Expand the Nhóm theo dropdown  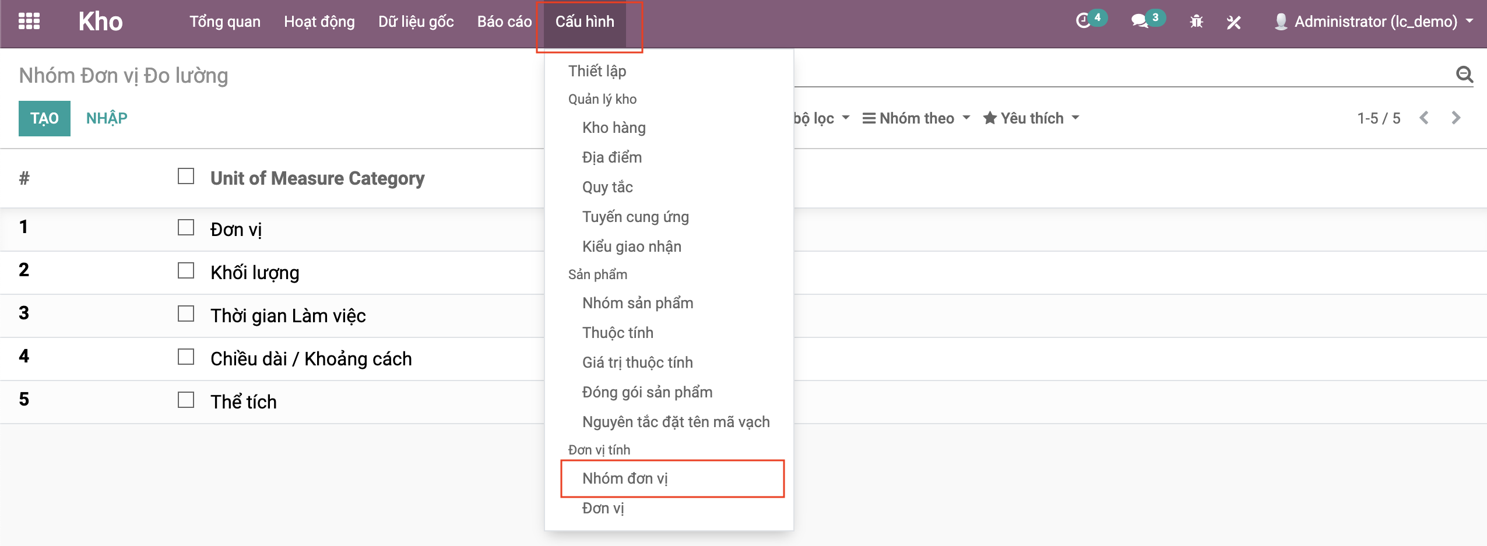(x=916, y=118)
